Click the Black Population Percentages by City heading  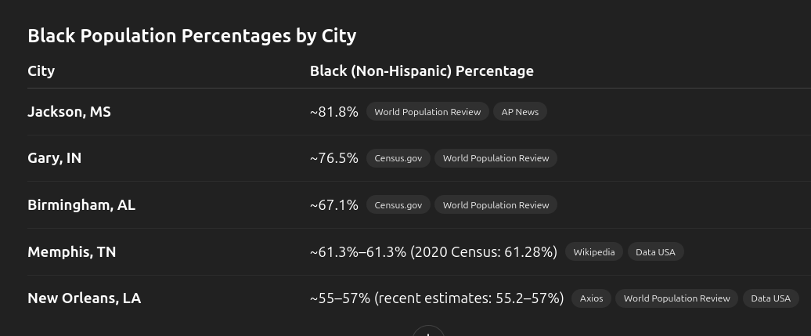(192, 36)
